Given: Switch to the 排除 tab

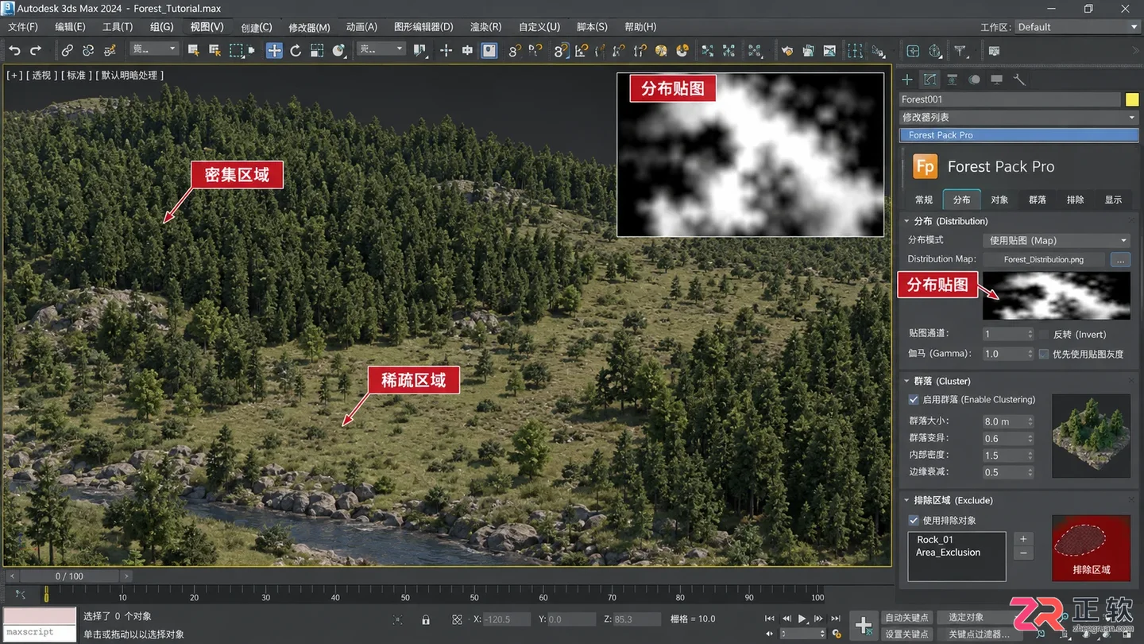Looking at the screenshot, I should pos(1076,200).
